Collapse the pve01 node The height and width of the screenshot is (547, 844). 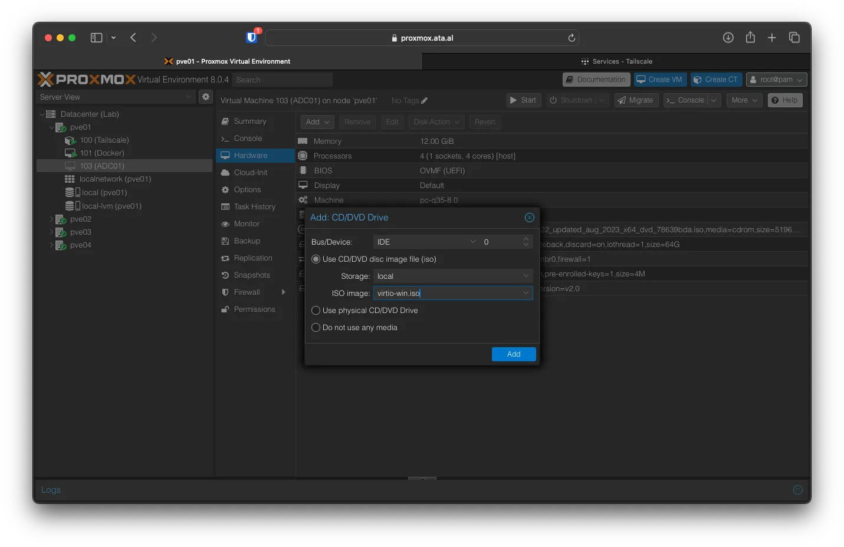click(51, 127)
